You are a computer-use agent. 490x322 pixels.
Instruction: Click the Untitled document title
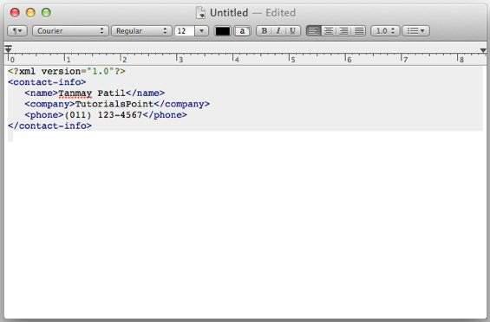pos(229,13)
